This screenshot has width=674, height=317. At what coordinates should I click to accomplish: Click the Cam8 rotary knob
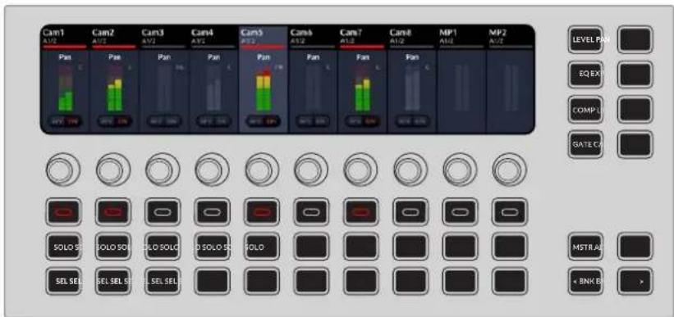point(410,170)
